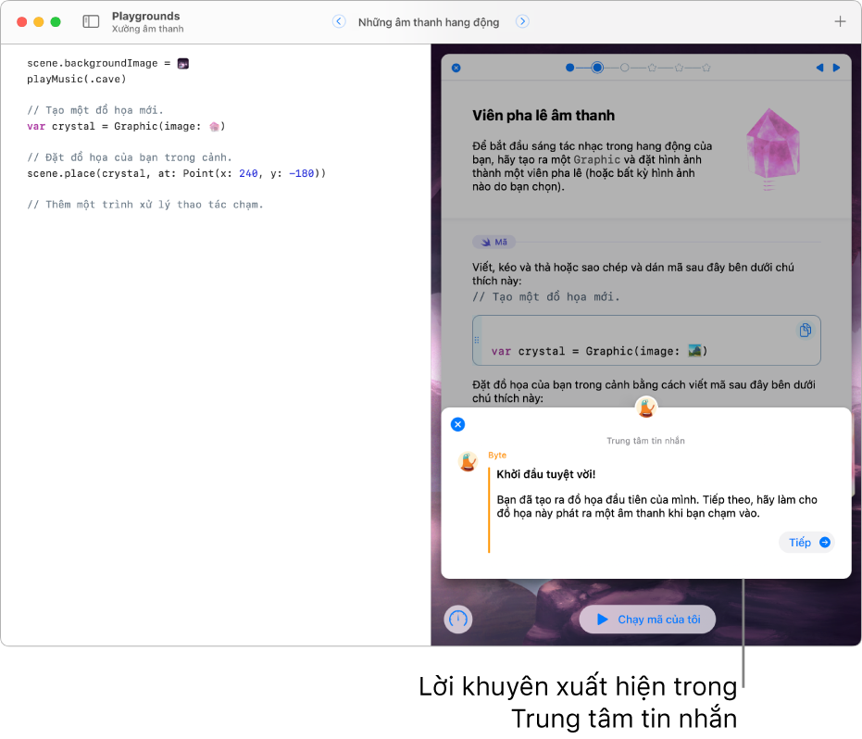Screen dimensions: 862x739
Task: Click the comment // Thêm một trình xử lý thao tác chạm.
Action: tap(145, 205)
